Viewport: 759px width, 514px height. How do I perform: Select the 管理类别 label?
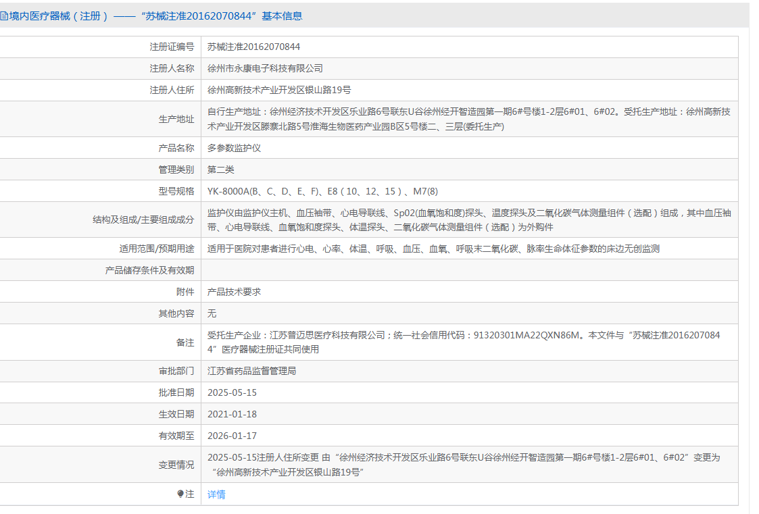[x=176, y=170]
